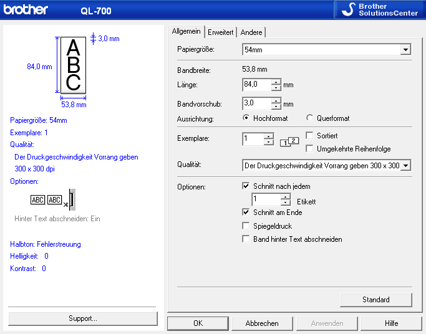The image size is (426, 334).
Task: Click the 'Halbton: Fehlerstreuung' summary text
Action: click(46, 244)
